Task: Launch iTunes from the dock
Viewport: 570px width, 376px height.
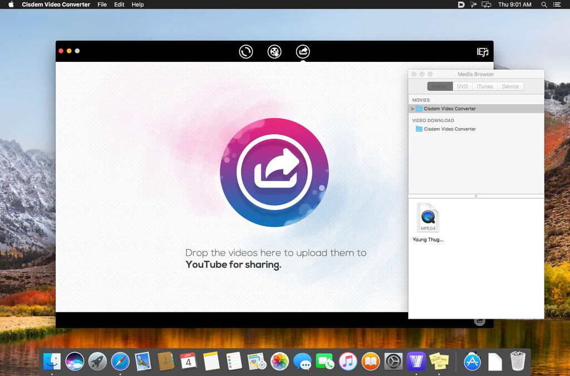Action: 348,362
